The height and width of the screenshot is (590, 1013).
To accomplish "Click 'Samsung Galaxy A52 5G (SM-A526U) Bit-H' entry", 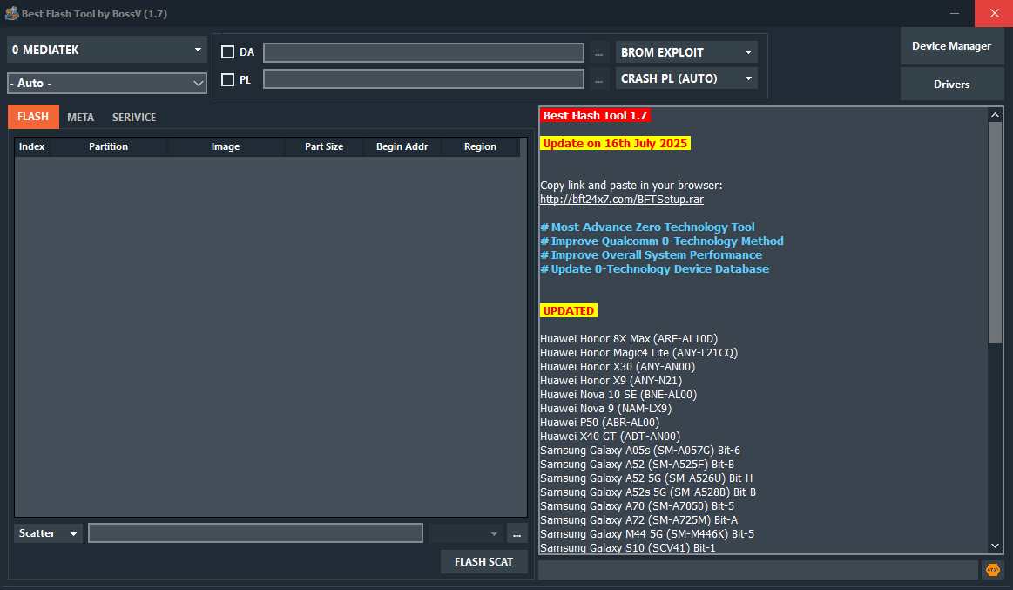I will [646, 478].
